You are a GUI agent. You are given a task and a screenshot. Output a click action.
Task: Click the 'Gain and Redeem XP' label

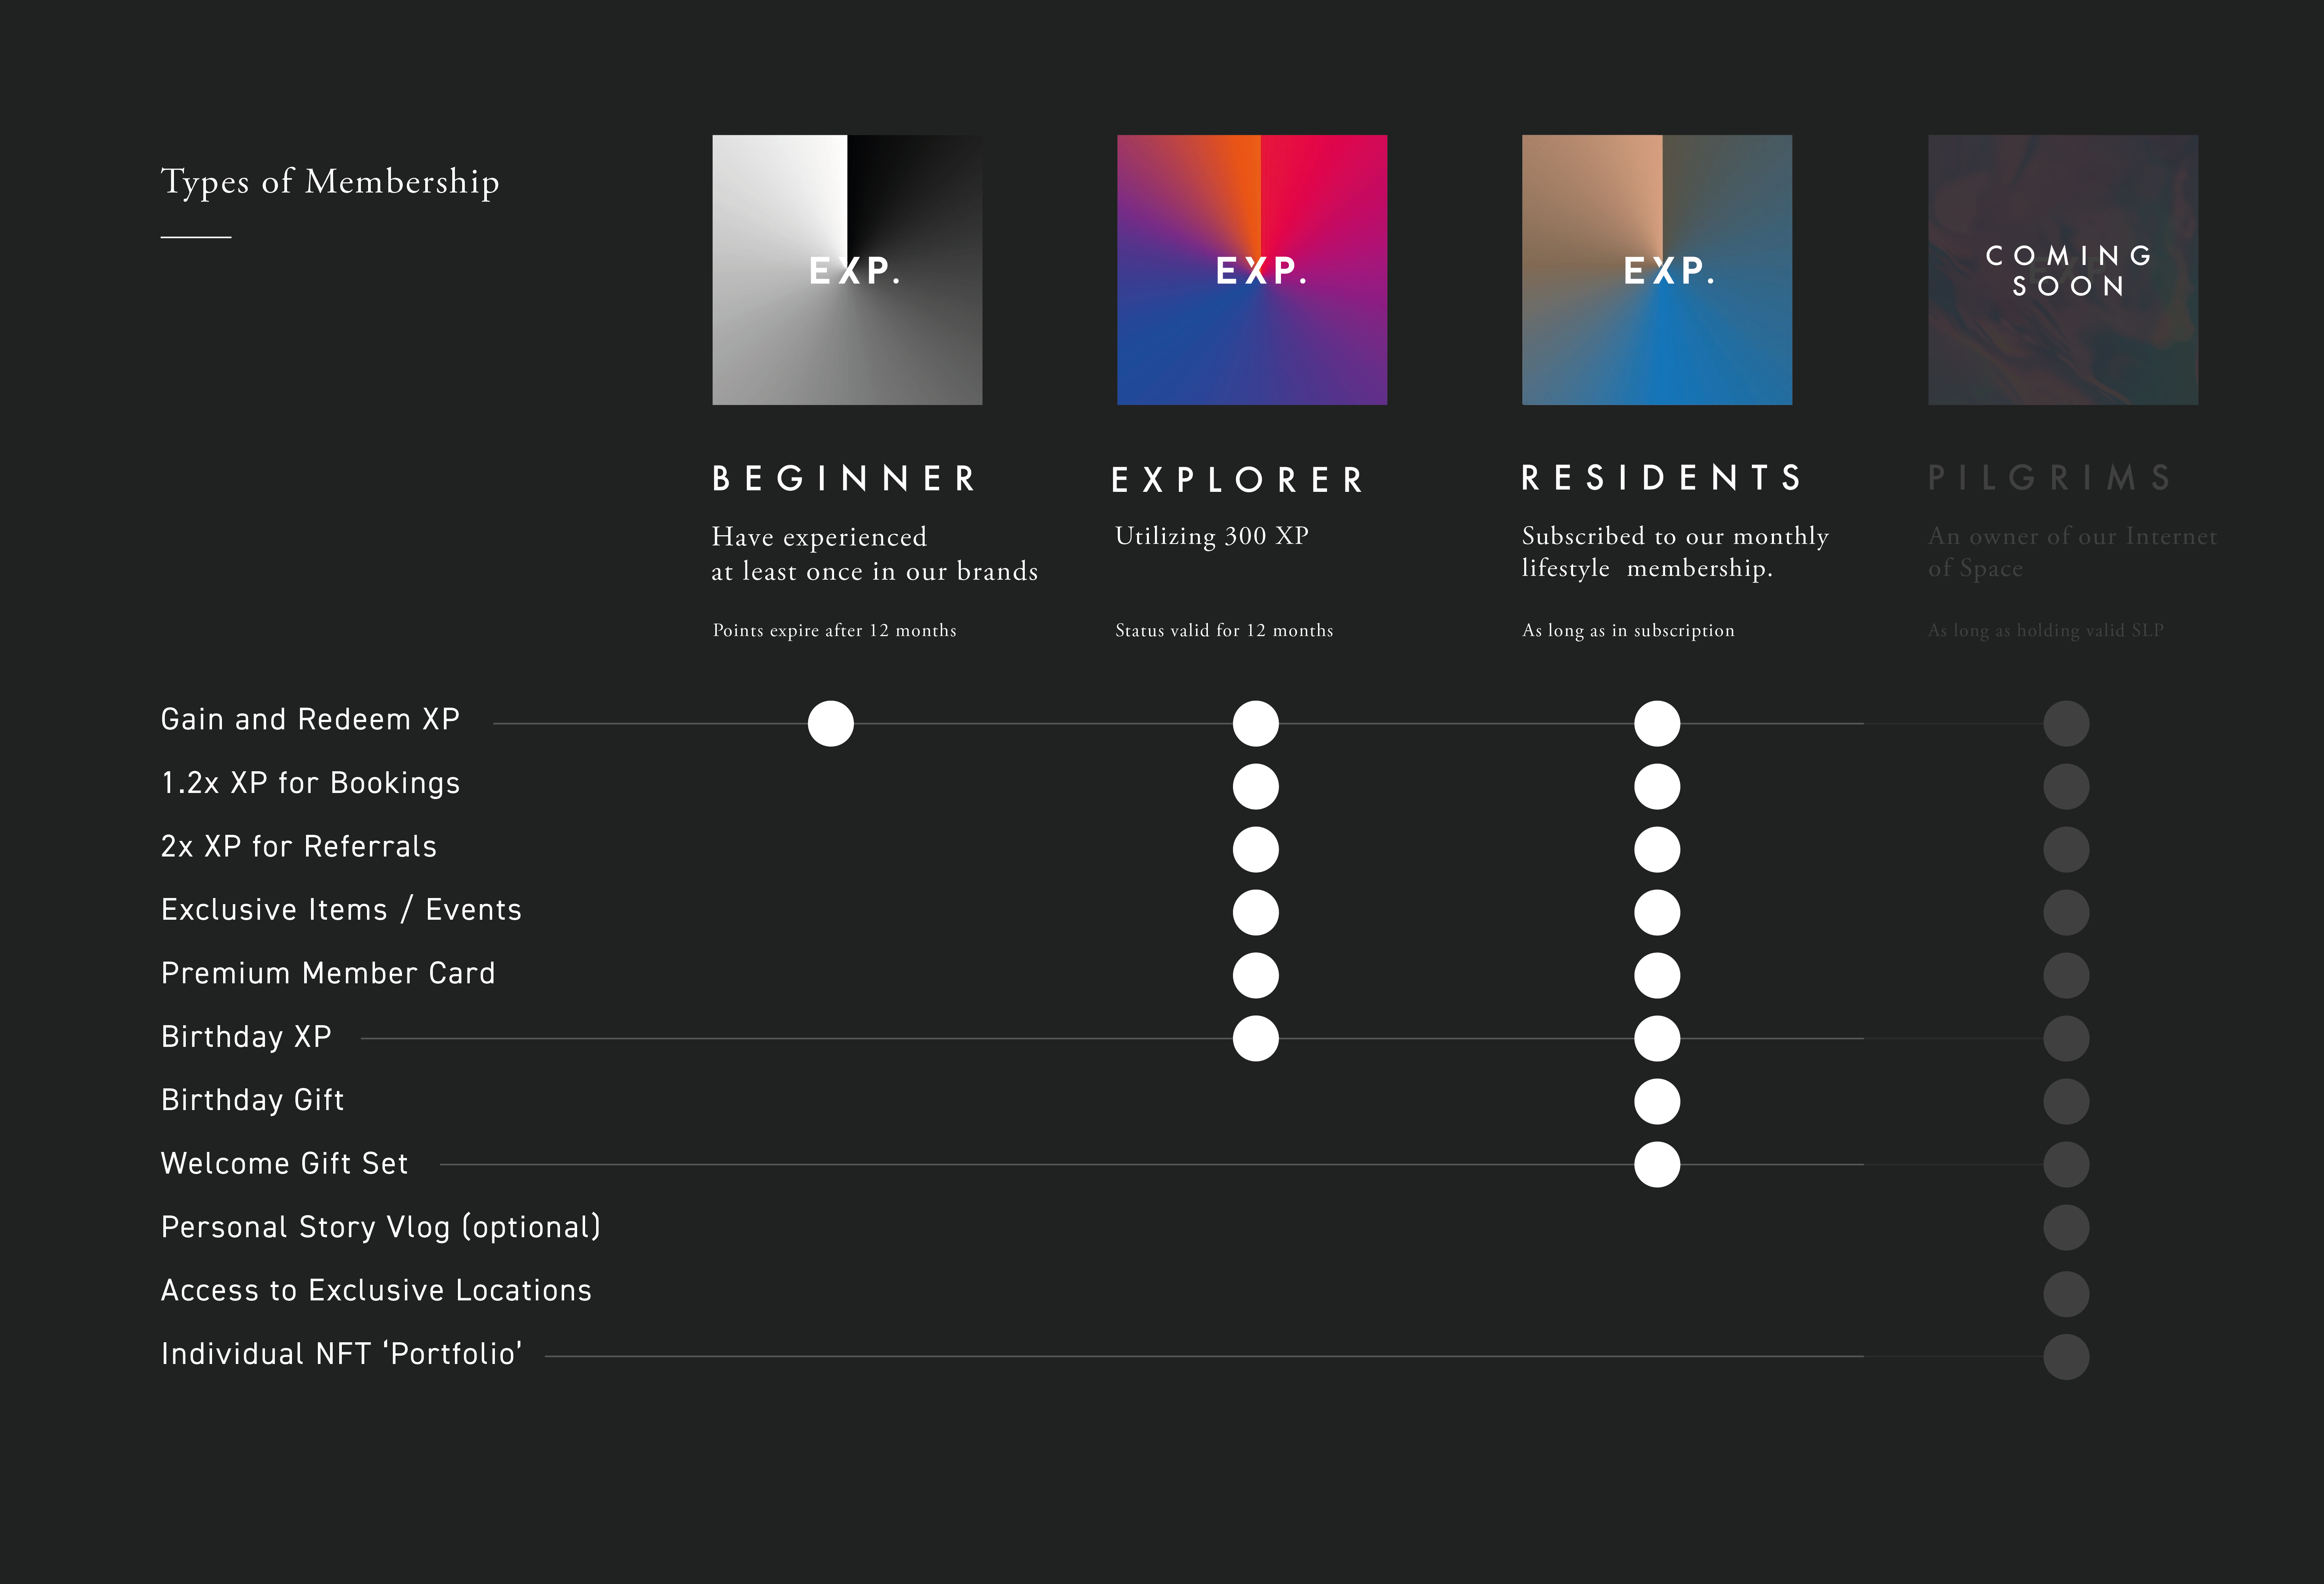[x=310, y=720]
